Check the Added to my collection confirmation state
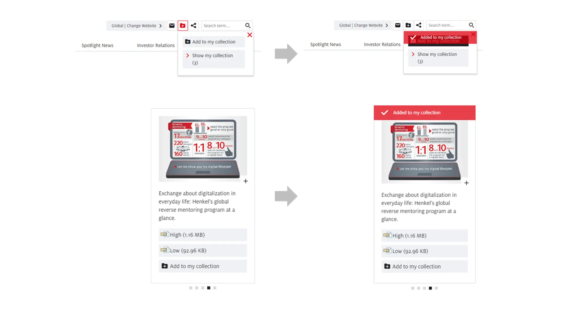Image resolution: width=566 pixels, height=318 pixels. (x=424, y=112)
